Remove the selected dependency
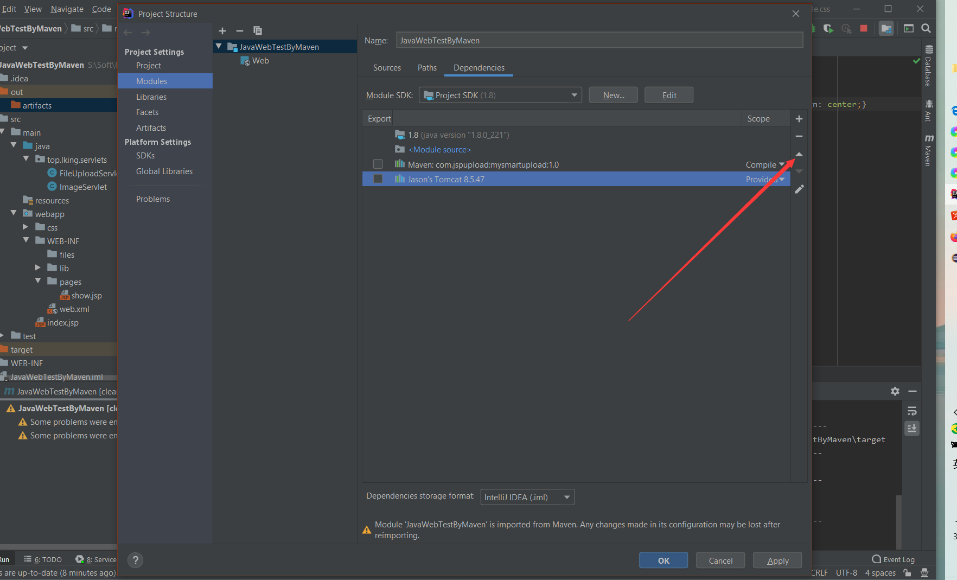Viewport: 957px width, 580px height. click(799, 136)
